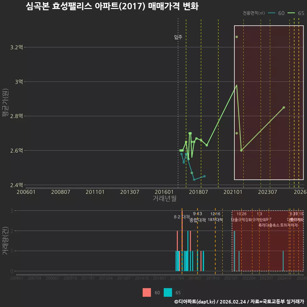Click '200704' on the volume chart x-axis
The width and height of the screenshot is (307, 307).
[35, 278]
